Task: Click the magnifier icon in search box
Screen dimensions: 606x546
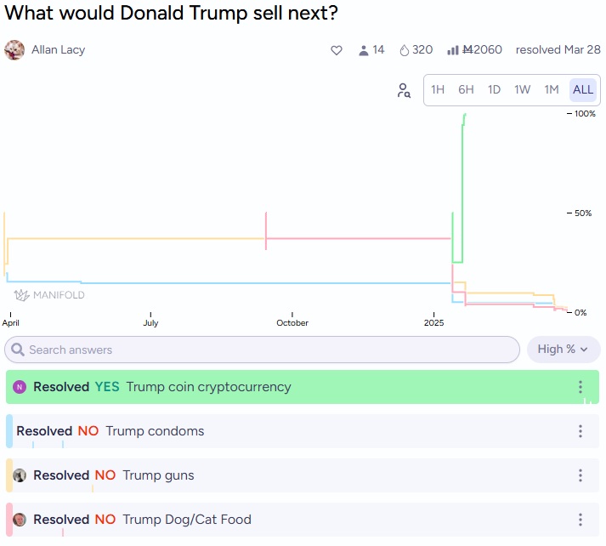Action: (18, 350)
